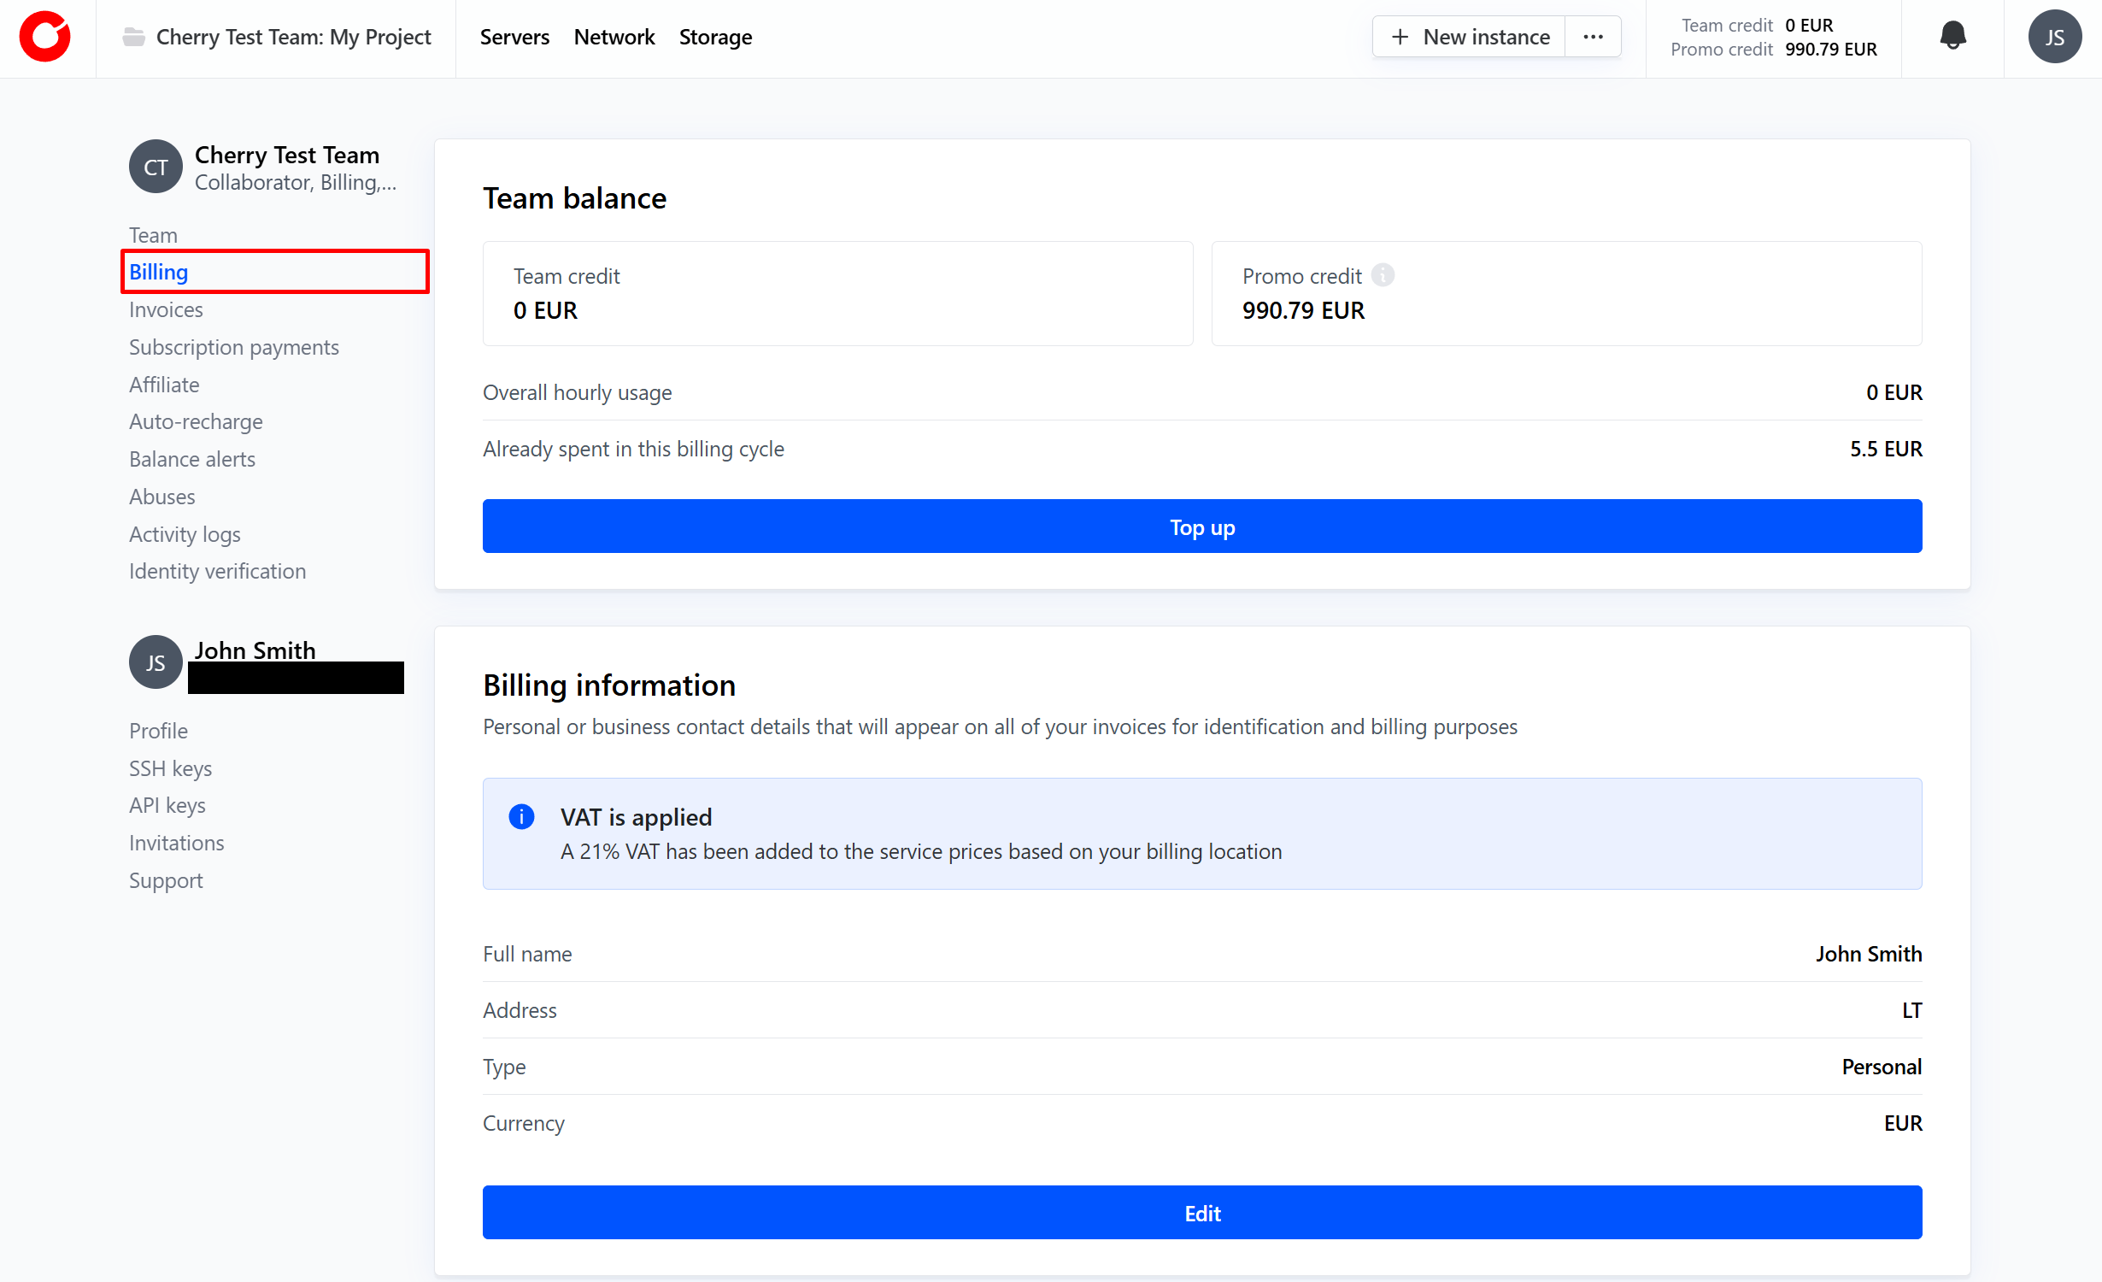The width and height of the screenshot is (2102, 1282).
Task: Click the New instance button
Action: tap(1470, 37)
